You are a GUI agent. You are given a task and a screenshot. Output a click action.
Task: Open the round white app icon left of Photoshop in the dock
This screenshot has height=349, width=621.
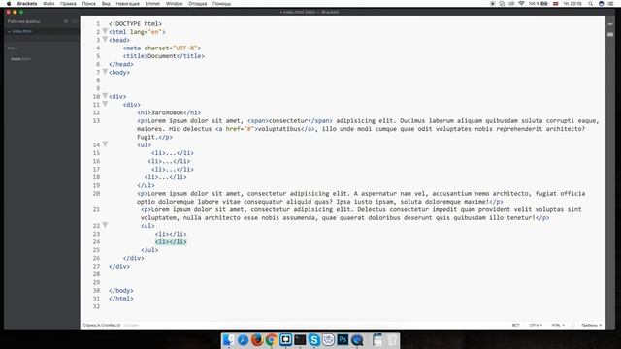click(x=328, y=340)
